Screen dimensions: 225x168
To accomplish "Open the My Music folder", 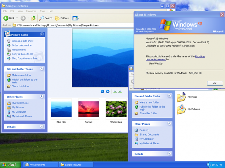I will (187, 97).
